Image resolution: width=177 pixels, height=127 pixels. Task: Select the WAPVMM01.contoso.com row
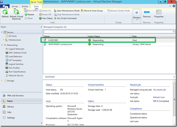[109, 44]
